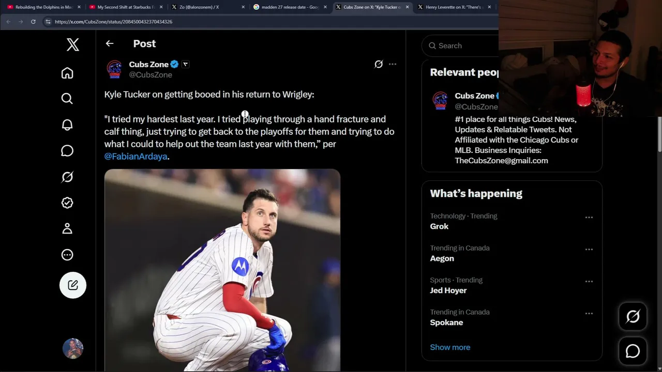Click the X Search field
This screenshot has height=372, width=662.
(x=460, y=45)
